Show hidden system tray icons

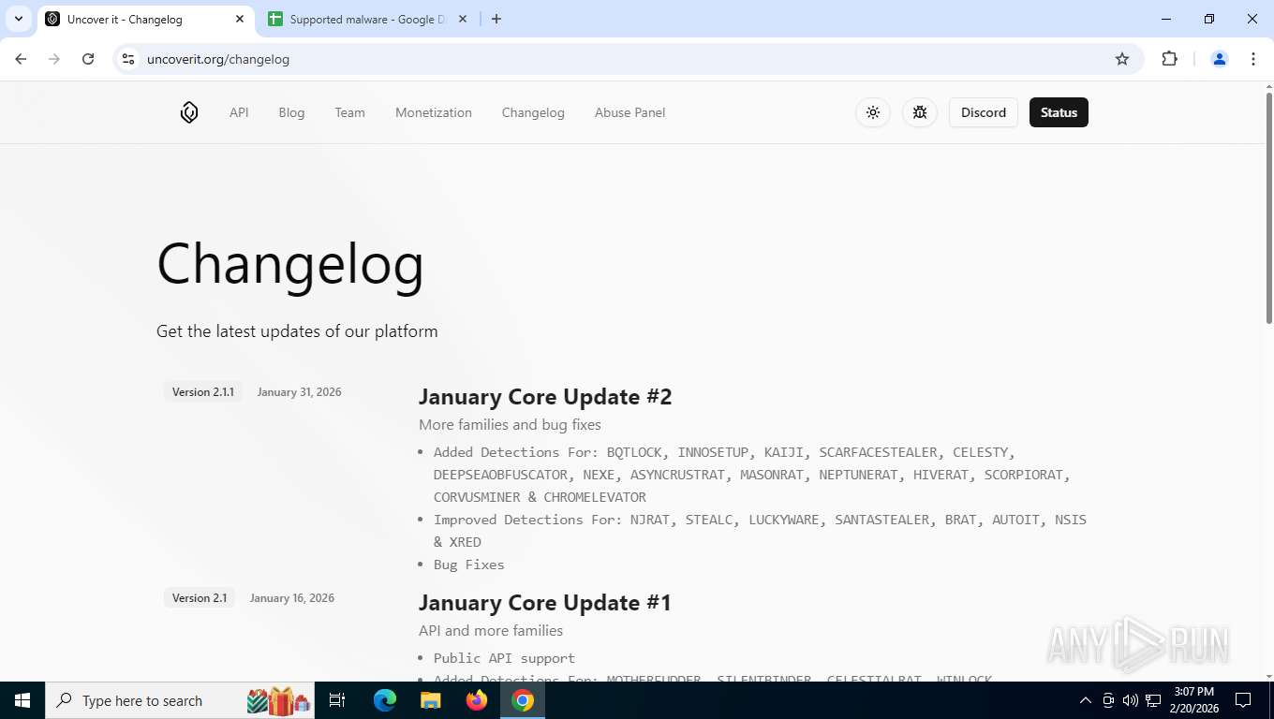(1086, 700)
